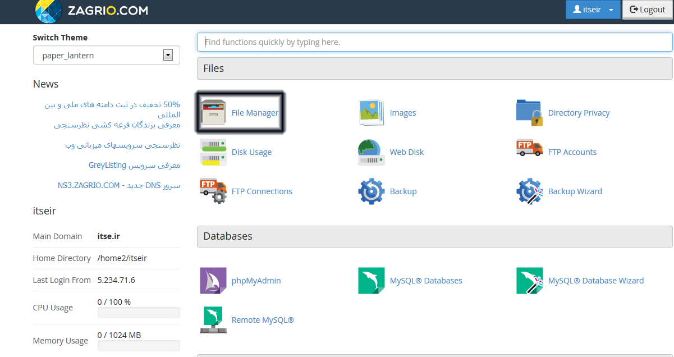Focus the Find functions quick search field

click(x=435, y=42)
